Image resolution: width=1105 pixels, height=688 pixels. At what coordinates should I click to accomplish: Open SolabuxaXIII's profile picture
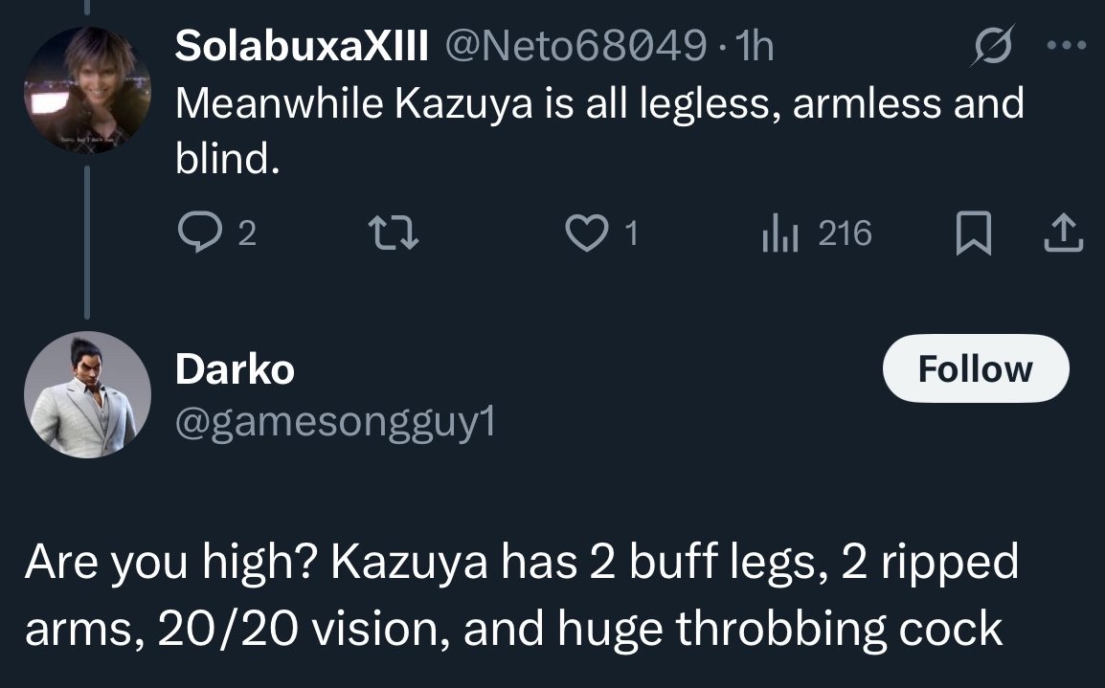(87, 89)
